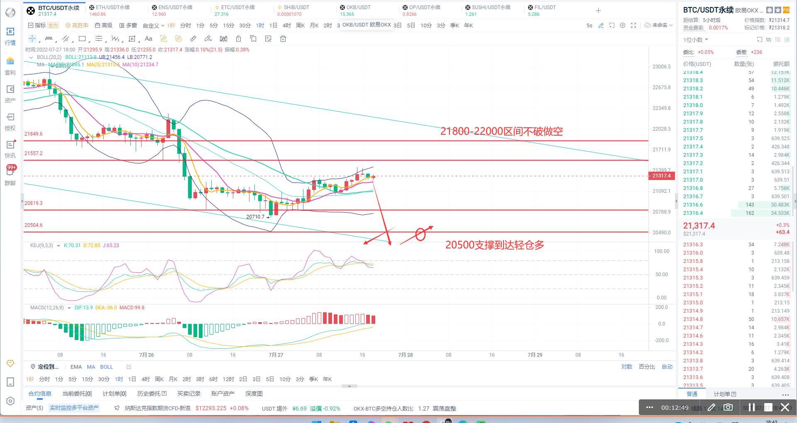The image size is (797, 423).
Task: Switch the price axis to 百分比
Action: tap(647, 367)
